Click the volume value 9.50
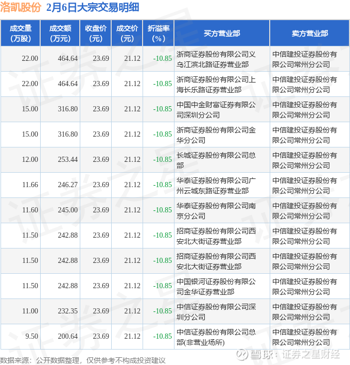 click(x=31, y=336)
